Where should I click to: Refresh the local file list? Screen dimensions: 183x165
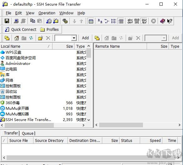[x=31, y=38]
